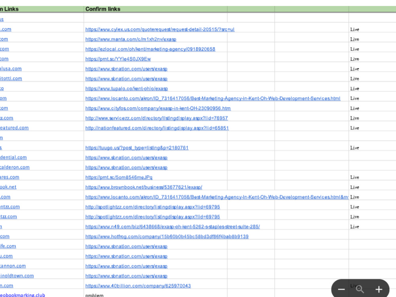Open the hotfrog.com company link
This screenshot has height=297, width=396.
point(167,236)
